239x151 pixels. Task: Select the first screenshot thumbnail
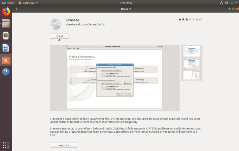point(192,51)
